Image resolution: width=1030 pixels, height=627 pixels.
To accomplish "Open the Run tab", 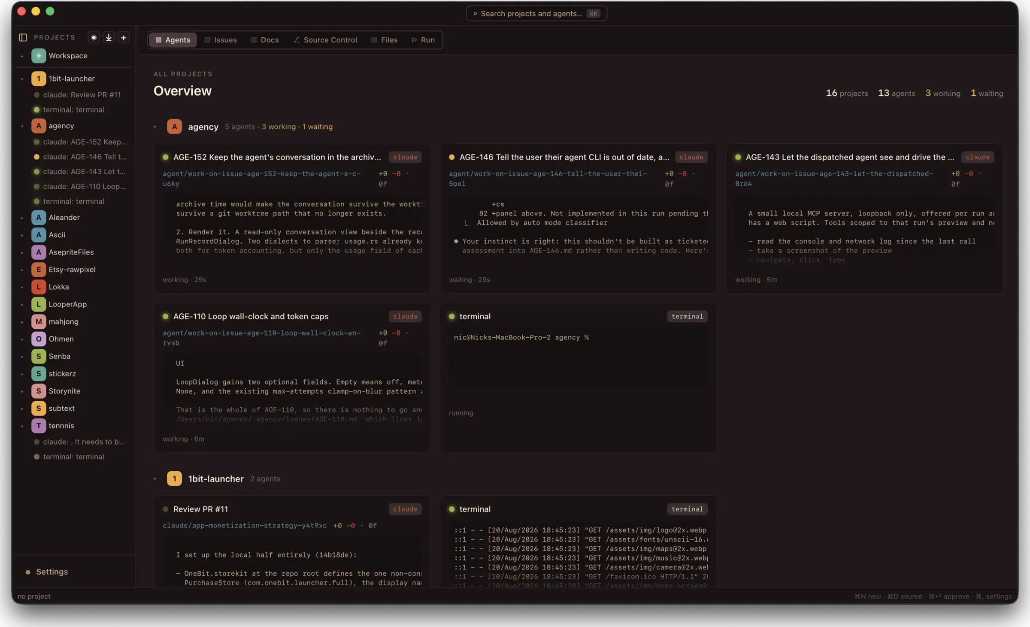I will coord(424,40).
